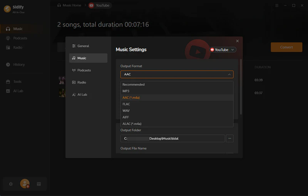Viewport: 308px width, 196px height.
Task: Click the gear settings icon at bottom left
Action: click(11, 184)
